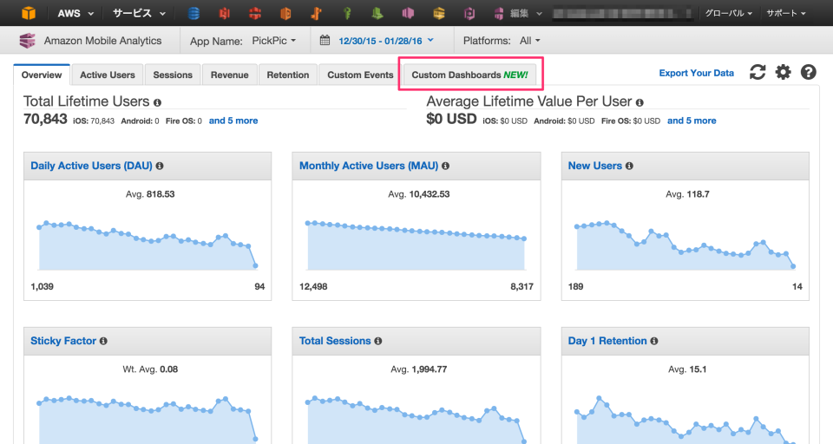833x444 pixels.
Task: Show info icon next to Sticky Factor
Action: point(103,341)
